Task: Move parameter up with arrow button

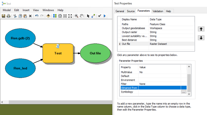Action: (201, 29)
